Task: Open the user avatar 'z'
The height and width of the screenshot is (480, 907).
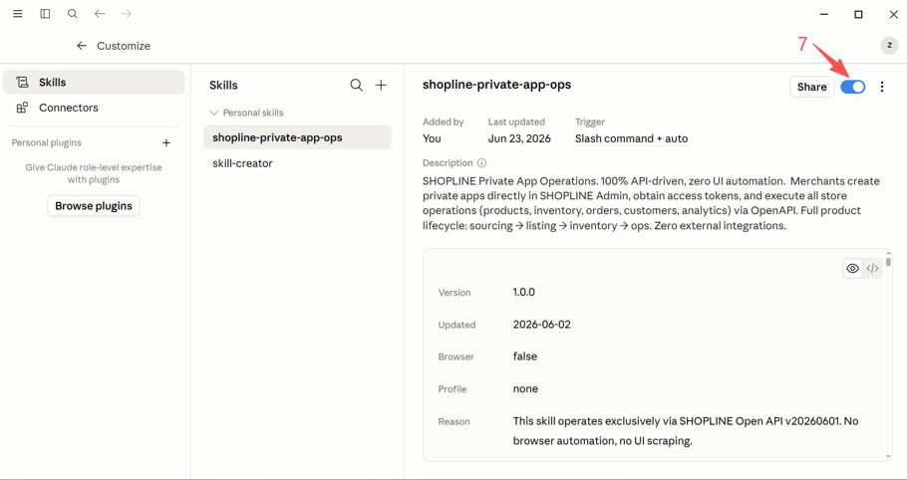Action: point(889,46)
